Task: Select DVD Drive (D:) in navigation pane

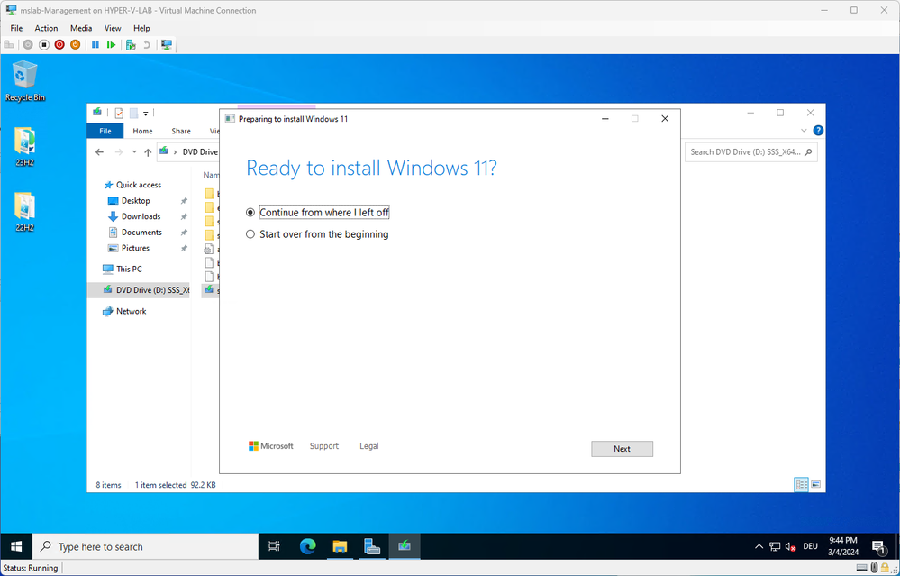Action: point(139,290)
